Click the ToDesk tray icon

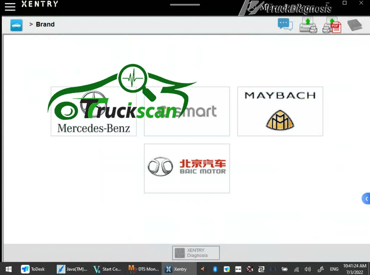227,269
